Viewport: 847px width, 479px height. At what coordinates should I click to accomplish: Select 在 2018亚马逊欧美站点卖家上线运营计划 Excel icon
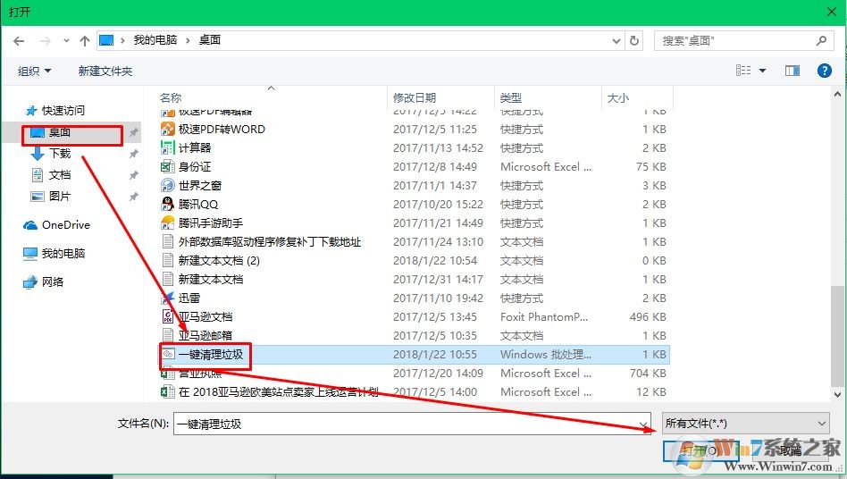168,392
